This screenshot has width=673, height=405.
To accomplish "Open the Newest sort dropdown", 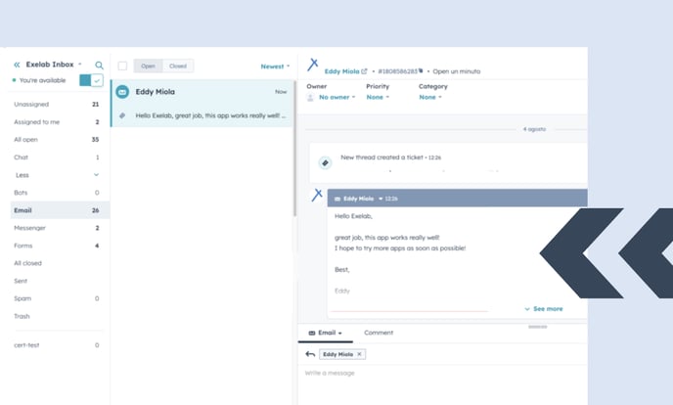I will (275, 67).
